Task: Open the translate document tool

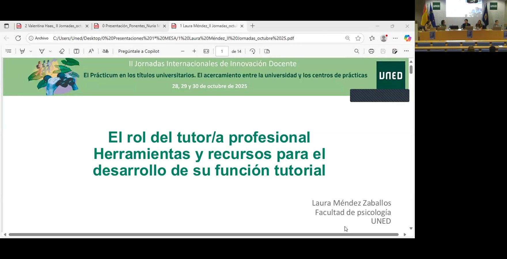Action: click(x=106, y=51)
